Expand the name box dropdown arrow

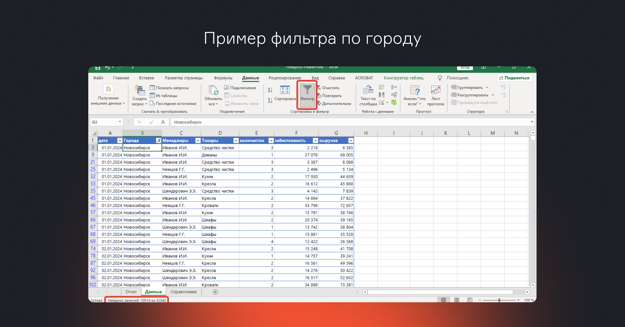point(120,122)
